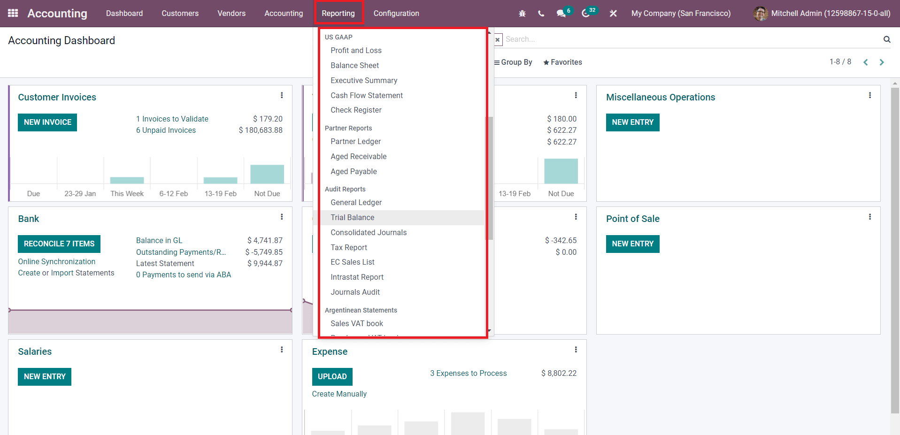
Task: Click NEW ENTRY in Miscellaneous Operations
Action: click(632, 122)
